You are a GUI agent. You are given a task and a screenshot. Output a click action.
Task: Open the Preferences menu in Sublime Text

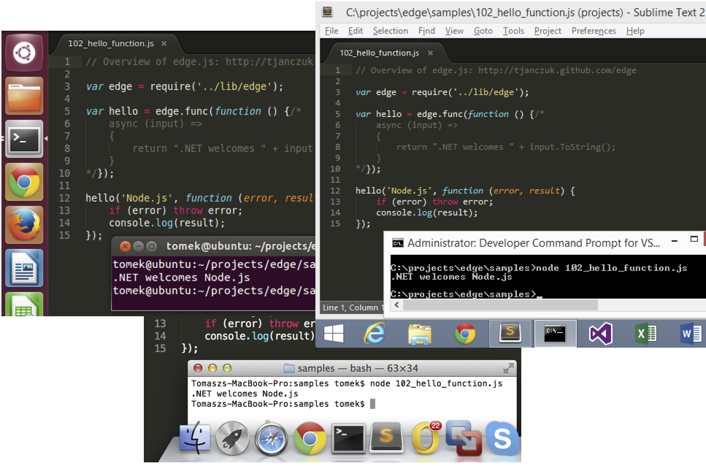point(594,31)
